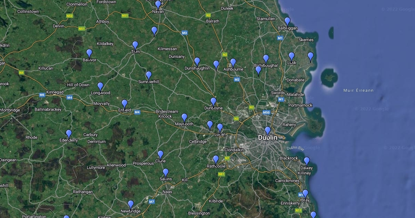Viewport: 415px width, 218px height.
Task: Click the Ballyboughal map pin
Action: 266,59
